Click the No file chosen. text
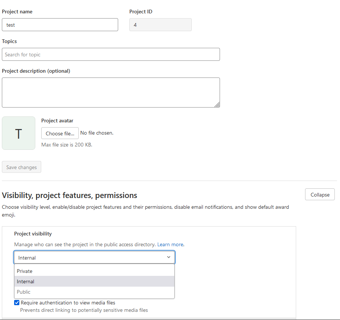The width and height of the screenshot is (340, 320). click(x=97, y=133)
